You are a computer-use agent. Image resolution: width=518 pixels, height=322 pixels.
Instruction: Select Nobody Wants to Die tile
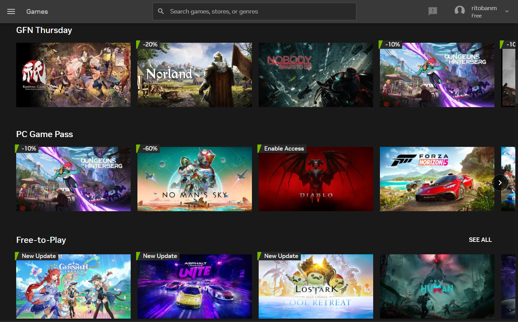[316, 75]
